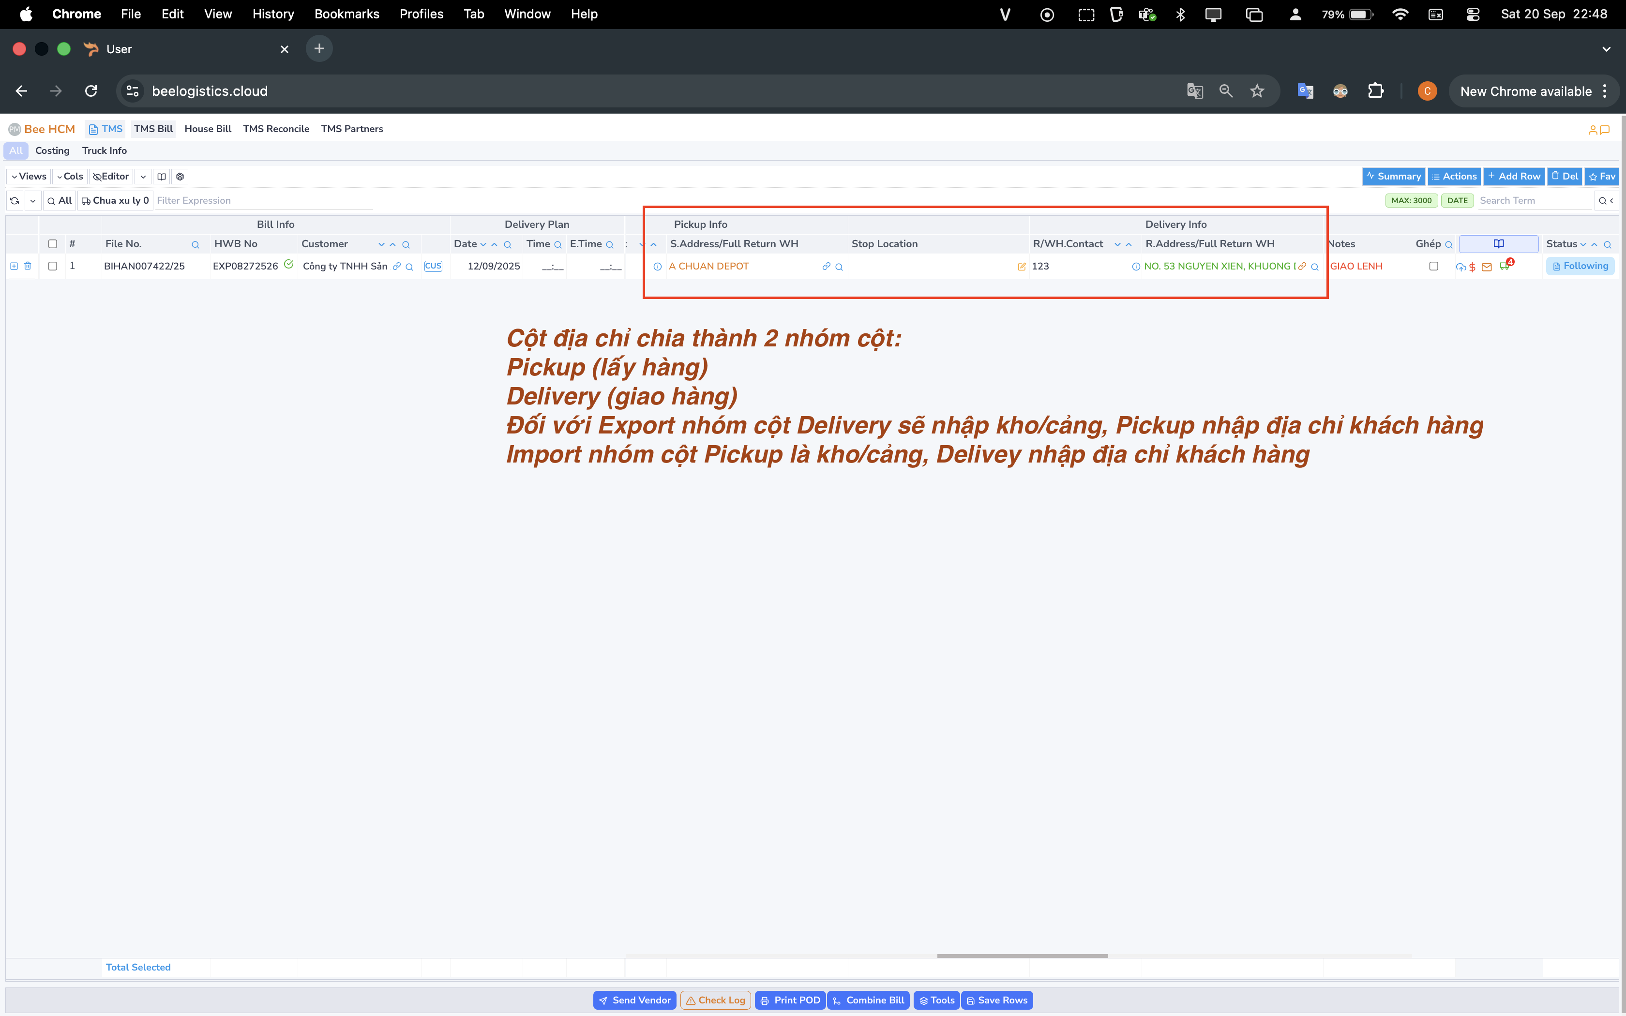Click the row expand plus icon

(x=14, y=266)
